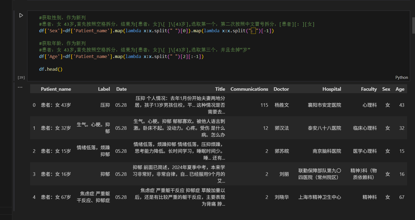The image size is (415, 220).
Task: Click the hospital 襄阳市安定医院
Action: click(324, 105)
